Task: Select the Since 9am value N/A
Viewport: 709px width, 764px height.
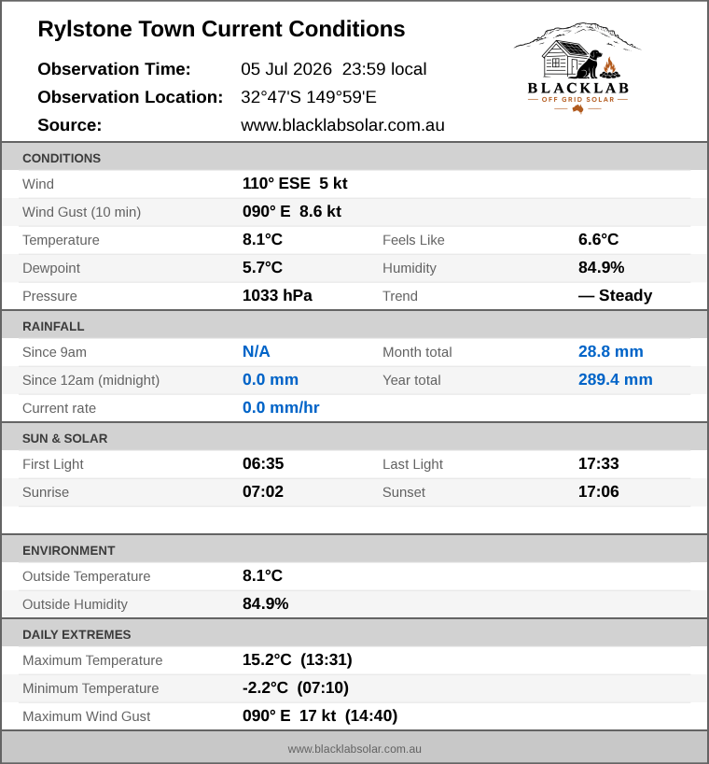Action: [x=257, y=352]
